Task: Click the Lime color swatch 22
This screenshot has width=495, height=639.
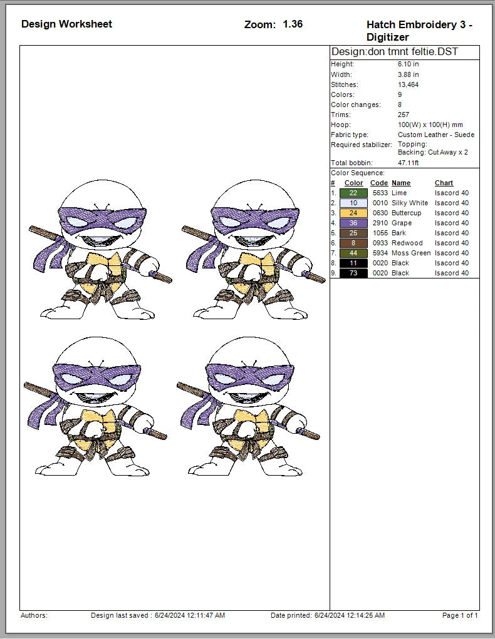Action: click(353, 193)
